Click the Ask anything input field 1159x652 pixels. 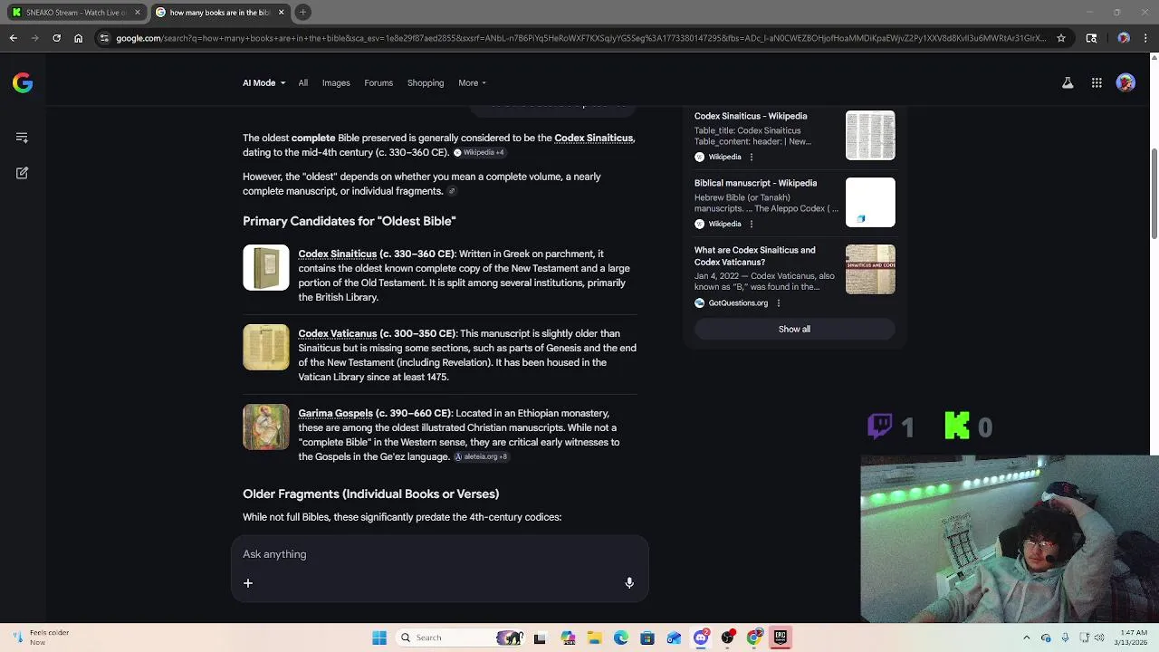pyautogui.click(x=440, y=554)
